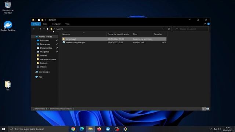Viewport: 235px width, 132px height.
Task: Open the Papelera de reciclaje desktop icon
Action: [x=8, y=7]
